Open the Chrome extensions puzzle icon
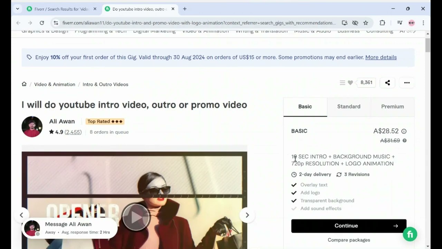Screen dimensions: 442x249 [382, 23]
